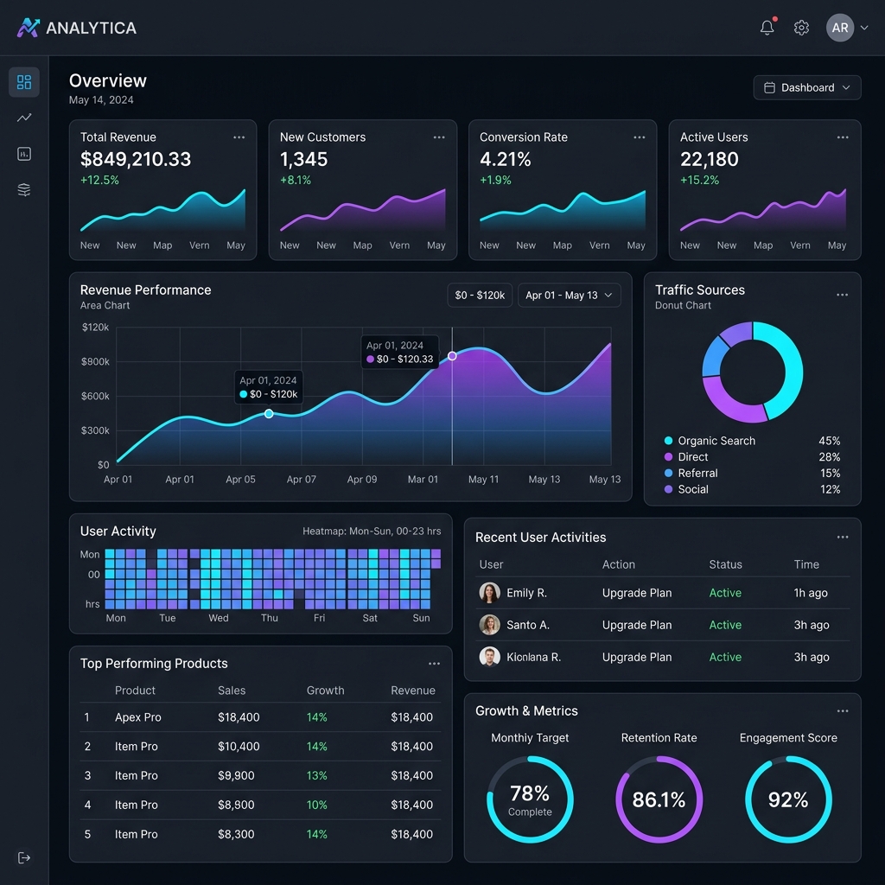This screenshot has height=885, width=885.
Task: Open Growth & Metrics options menu
Action: click(843, 710)
